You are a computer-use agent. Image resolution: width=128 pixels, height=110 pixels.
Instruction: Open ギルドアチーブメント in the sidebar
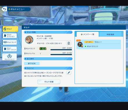coord(10,49)
